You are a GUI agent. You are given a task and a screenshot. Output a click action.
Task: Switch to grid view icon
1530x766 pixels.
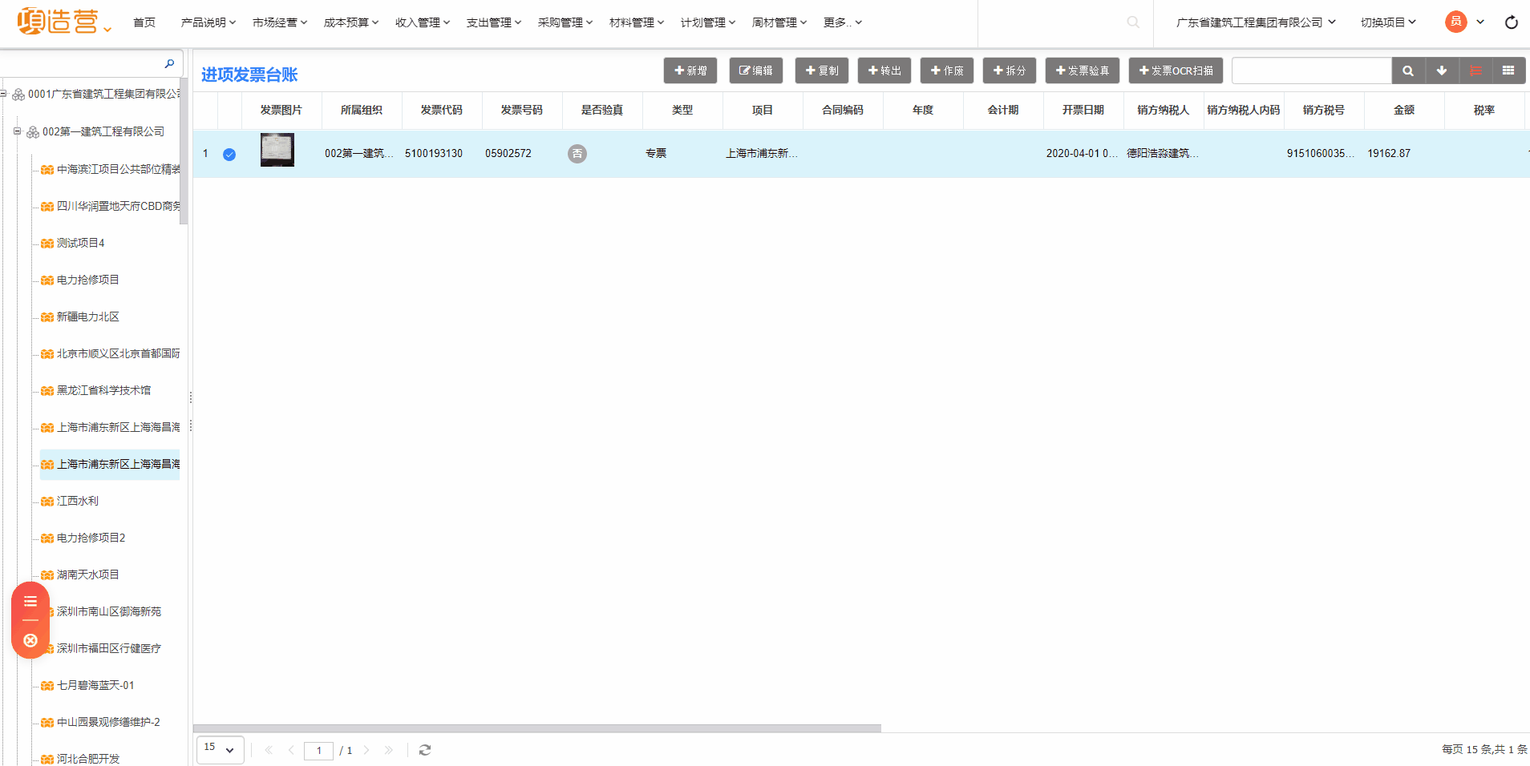(1508, 71)
